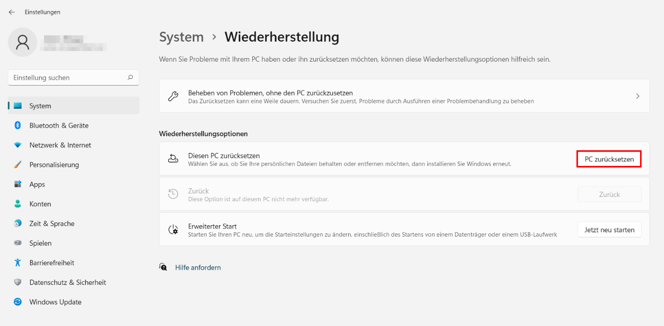
Task: Select Netzwerk & Internet in sidebar
Action: (x=74, y=145)
